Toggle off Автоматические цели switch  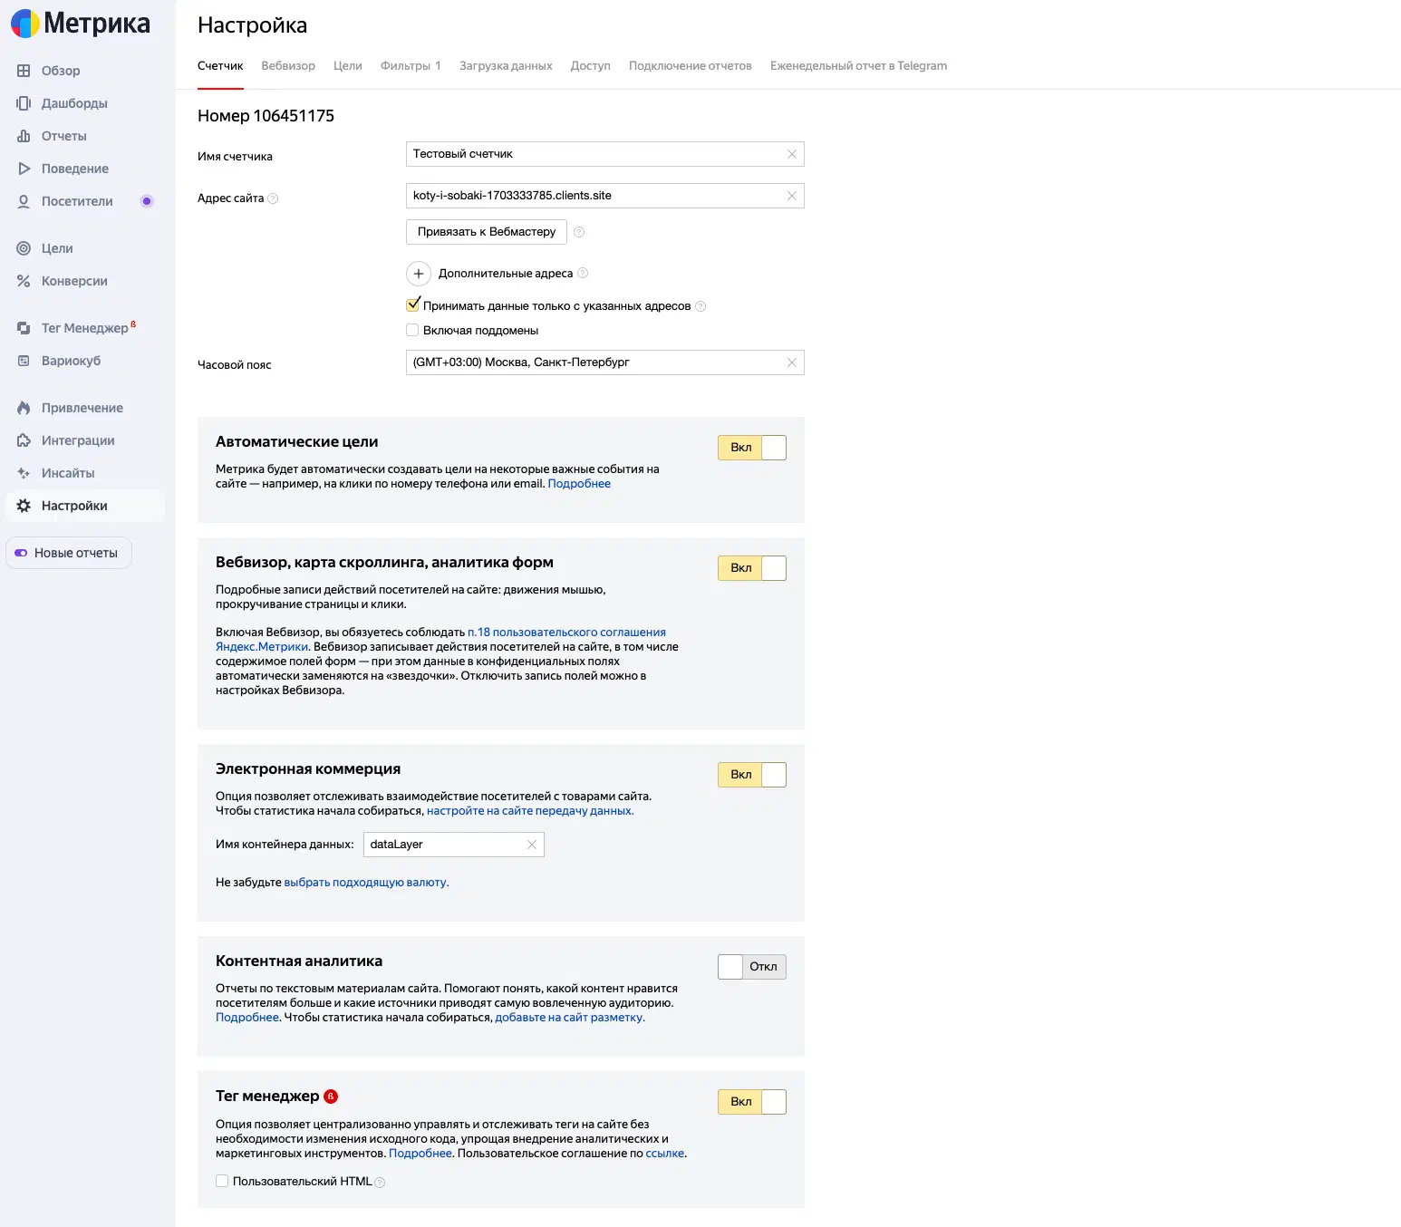[x=752, y=448]
